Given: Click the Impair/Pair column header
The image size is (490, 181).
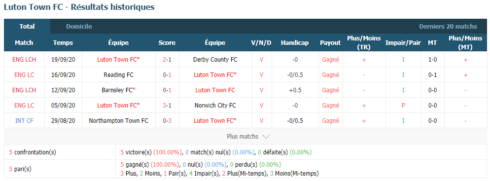Looking at the screenshot, I should click(403, 43).
